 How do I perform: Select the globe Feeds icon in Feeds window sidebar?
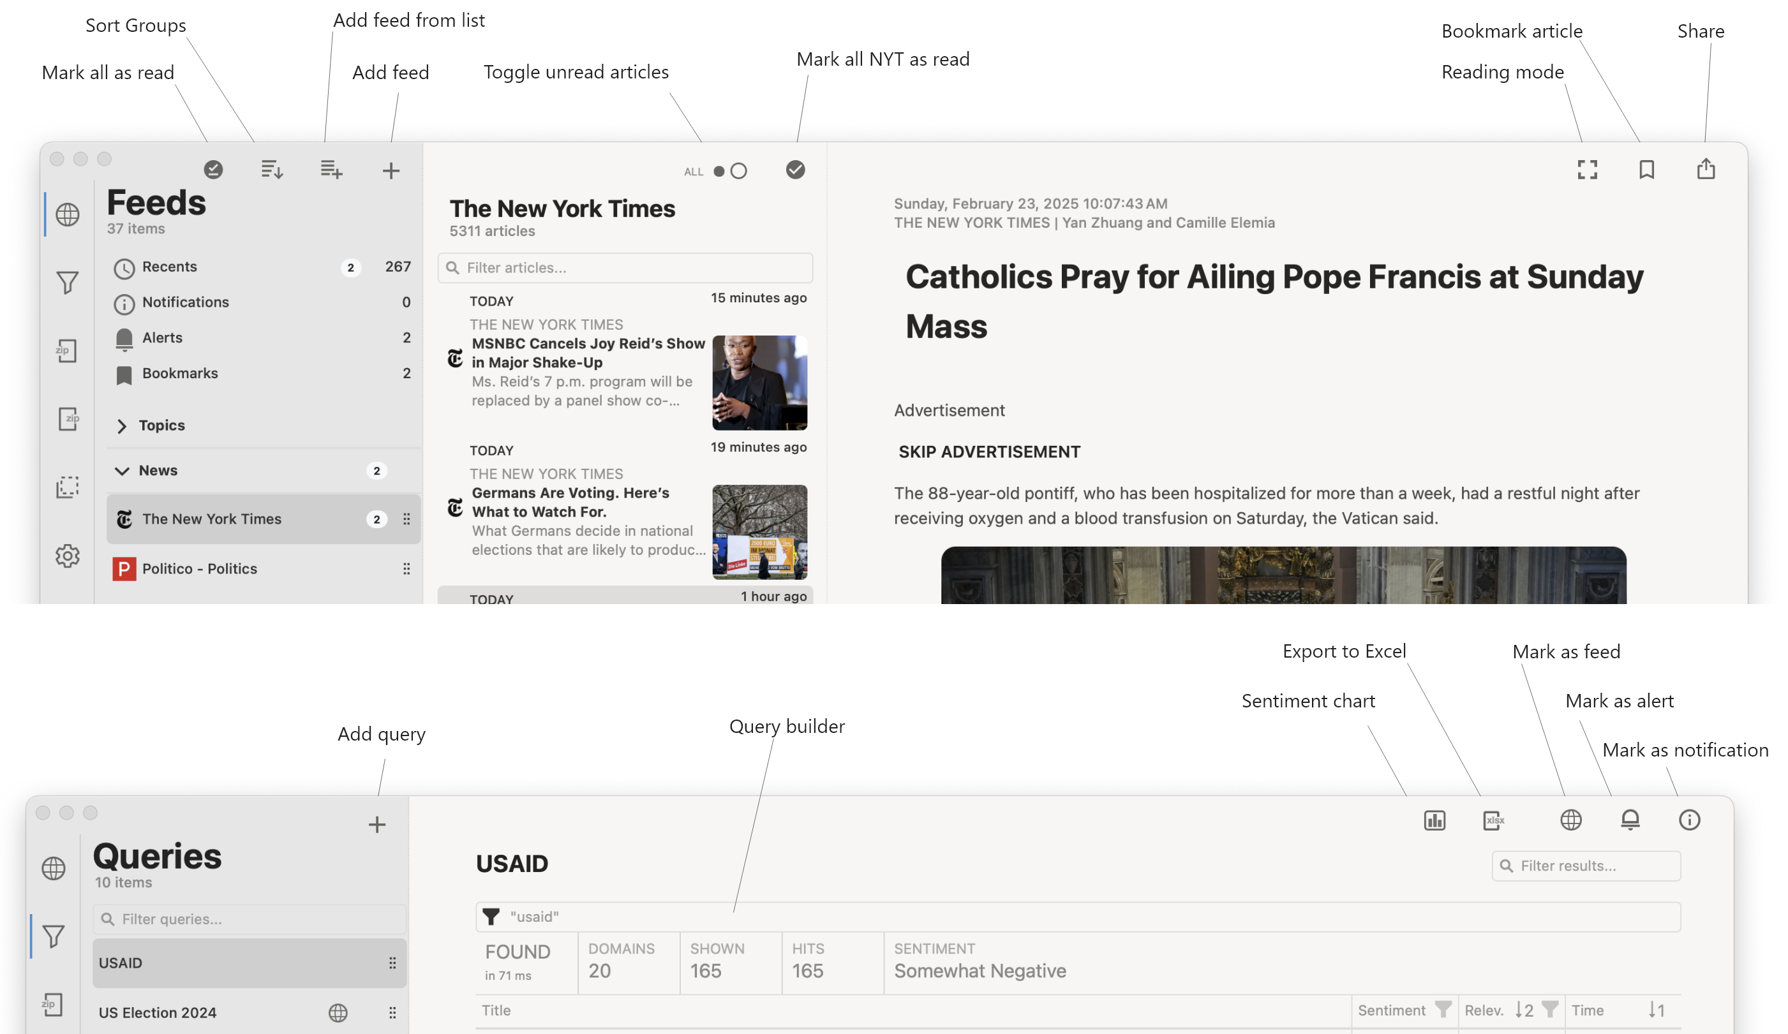(68, 214)
